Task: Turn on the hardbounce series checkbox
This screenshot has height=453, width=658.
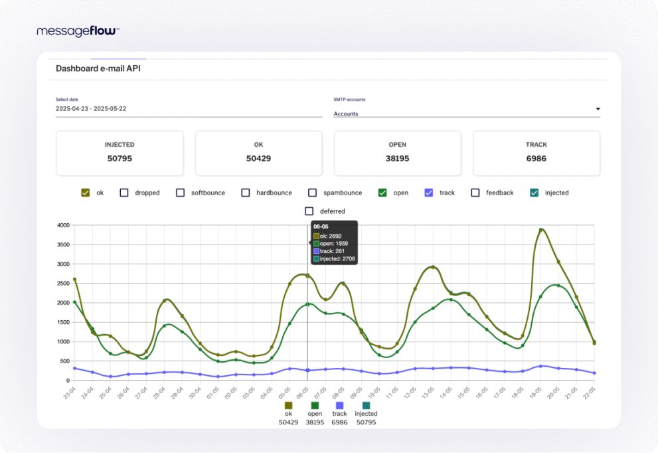Action: coord(246,193)
